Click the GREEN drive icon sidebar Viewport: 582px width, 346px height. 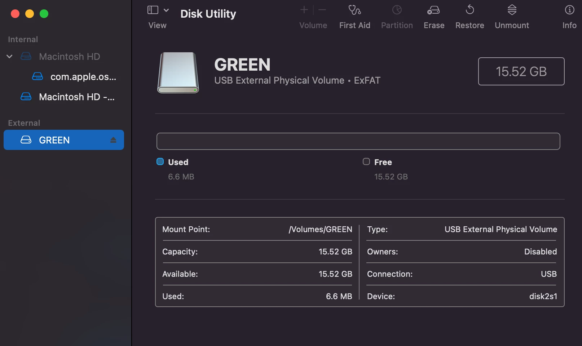click(x=26, y=140)
